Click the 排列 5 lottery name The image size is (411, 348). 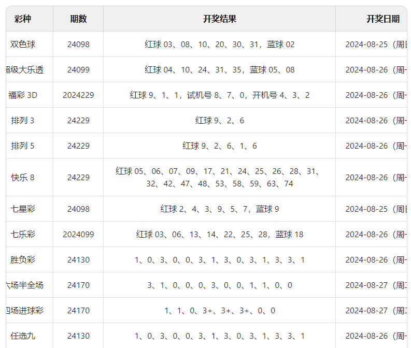click(23, 146)
